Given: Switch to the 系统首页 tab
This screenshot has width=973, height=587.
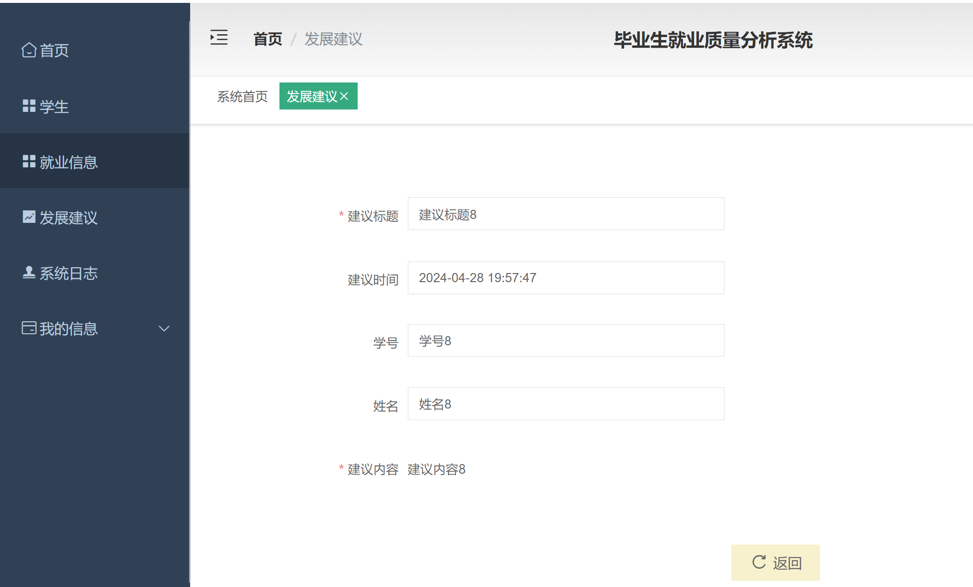Looking at the screenshot, I should 242,96.
